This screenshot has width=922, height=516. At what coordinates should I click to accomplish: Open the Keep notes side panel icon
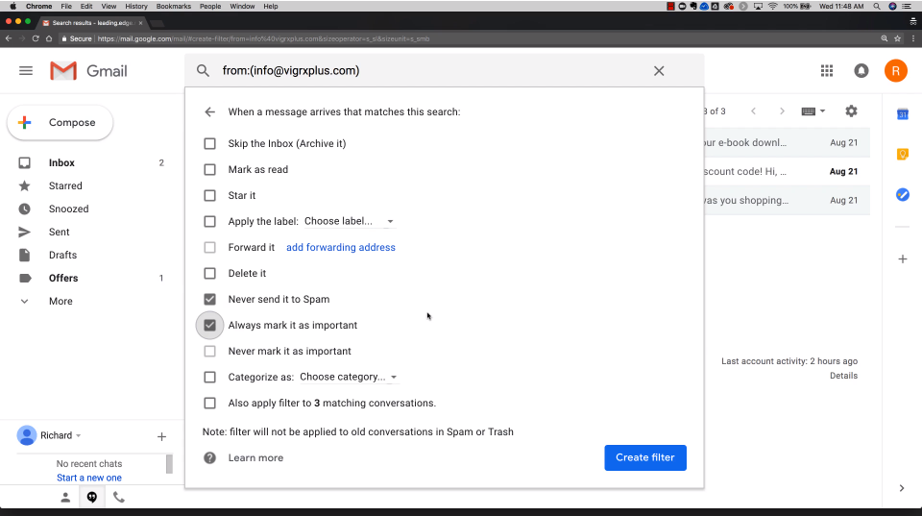[x=902, y=155]
